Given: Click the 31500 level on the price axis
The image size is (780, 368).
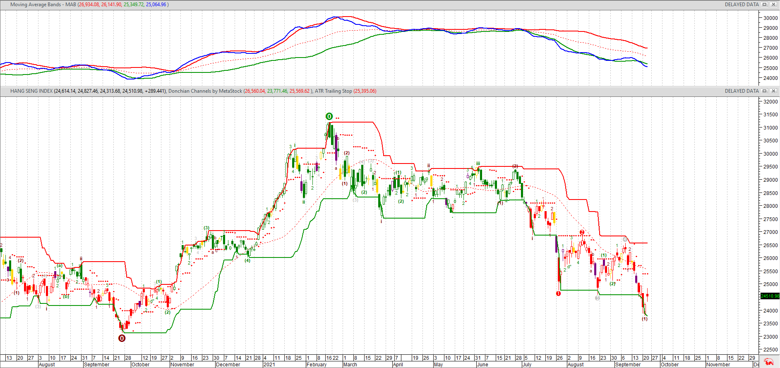Looking at the screenshot, I should 770,115.
